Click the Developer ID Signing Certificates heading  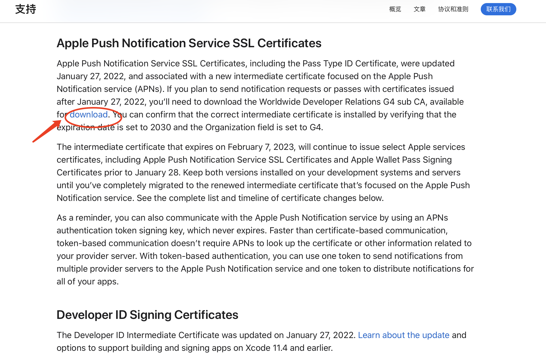point(147,315)
